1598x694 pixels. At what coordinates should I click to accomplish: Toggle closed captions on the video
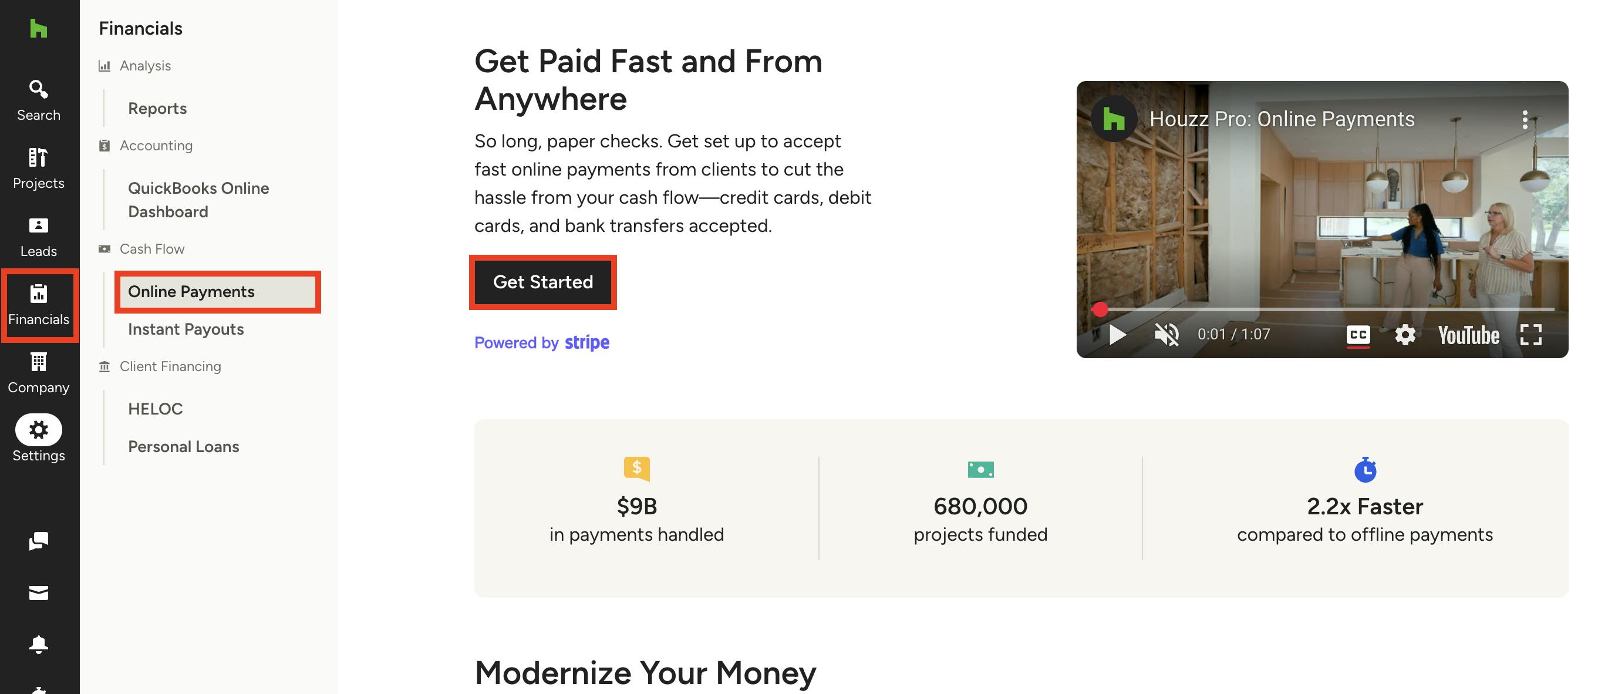(1358, 335)
